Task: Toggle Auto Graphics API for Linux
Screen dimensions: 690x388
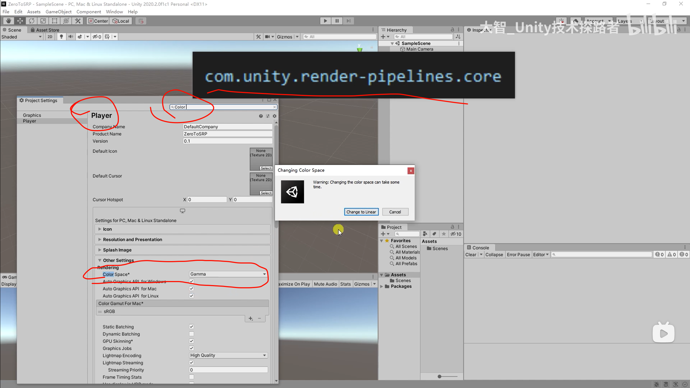Action: [191, 296]
